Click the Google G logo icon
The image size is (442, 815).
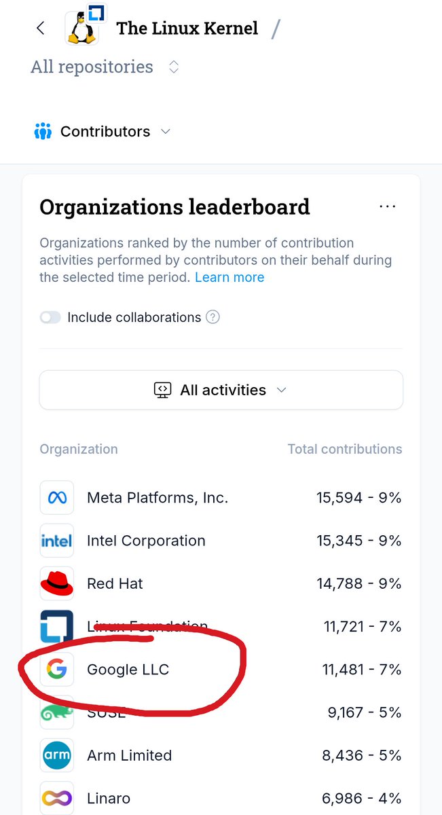pyautogui.click(x=57, y=670)
